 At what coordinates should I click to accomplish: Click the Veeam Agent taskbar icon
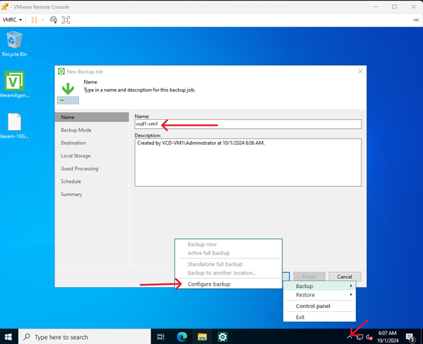tap(223, 337)
